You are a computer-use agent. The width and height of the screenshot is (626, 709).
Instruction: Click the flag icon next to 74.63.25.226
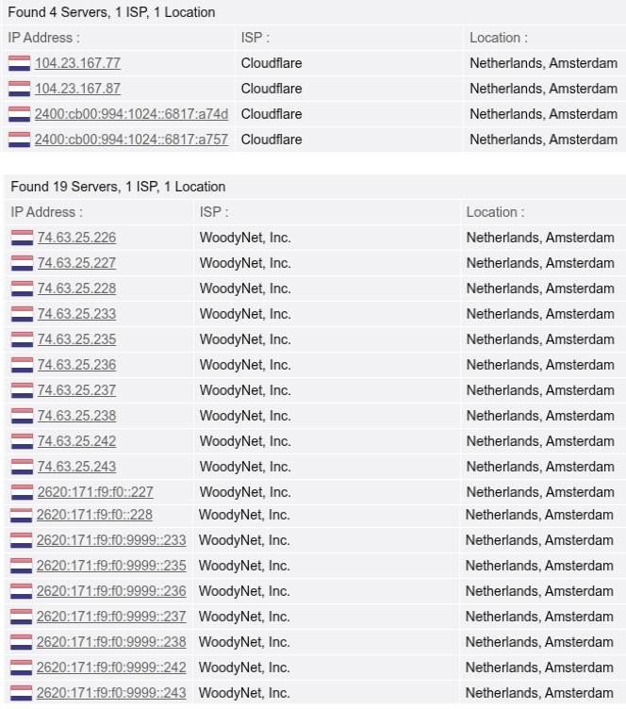(22, 238)
